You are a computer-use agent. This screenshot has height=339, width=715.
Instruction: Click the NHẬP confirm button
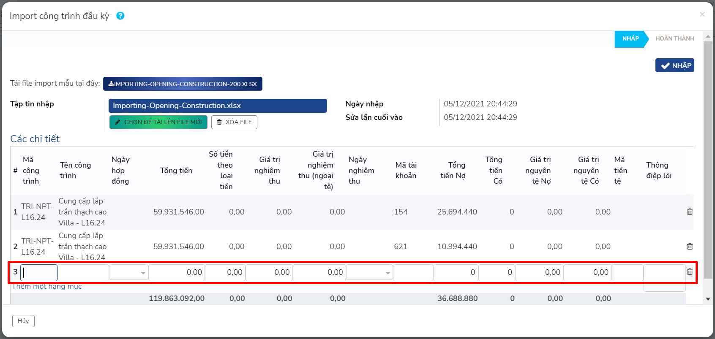click(675, 65)
